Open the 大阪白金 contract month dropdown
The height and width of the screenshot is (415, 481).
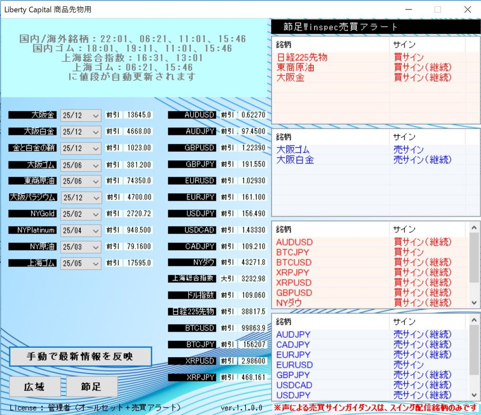tap(81, 132)
